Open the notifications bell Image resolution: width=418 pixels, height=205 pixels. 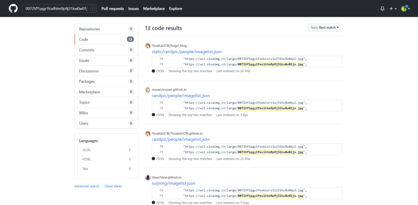[x=382, y=9]
